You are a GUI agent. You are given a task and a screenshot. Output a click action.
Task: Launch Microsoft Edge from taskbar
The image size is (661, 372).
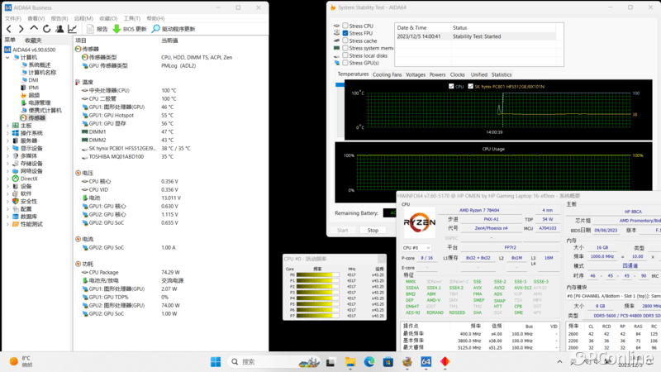point(369,361)
